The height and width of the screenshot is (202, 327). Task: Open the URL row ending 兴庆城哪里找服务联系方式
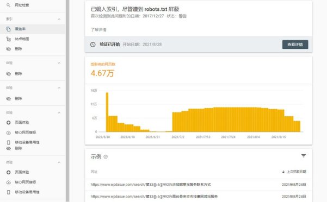click(199, 185)
